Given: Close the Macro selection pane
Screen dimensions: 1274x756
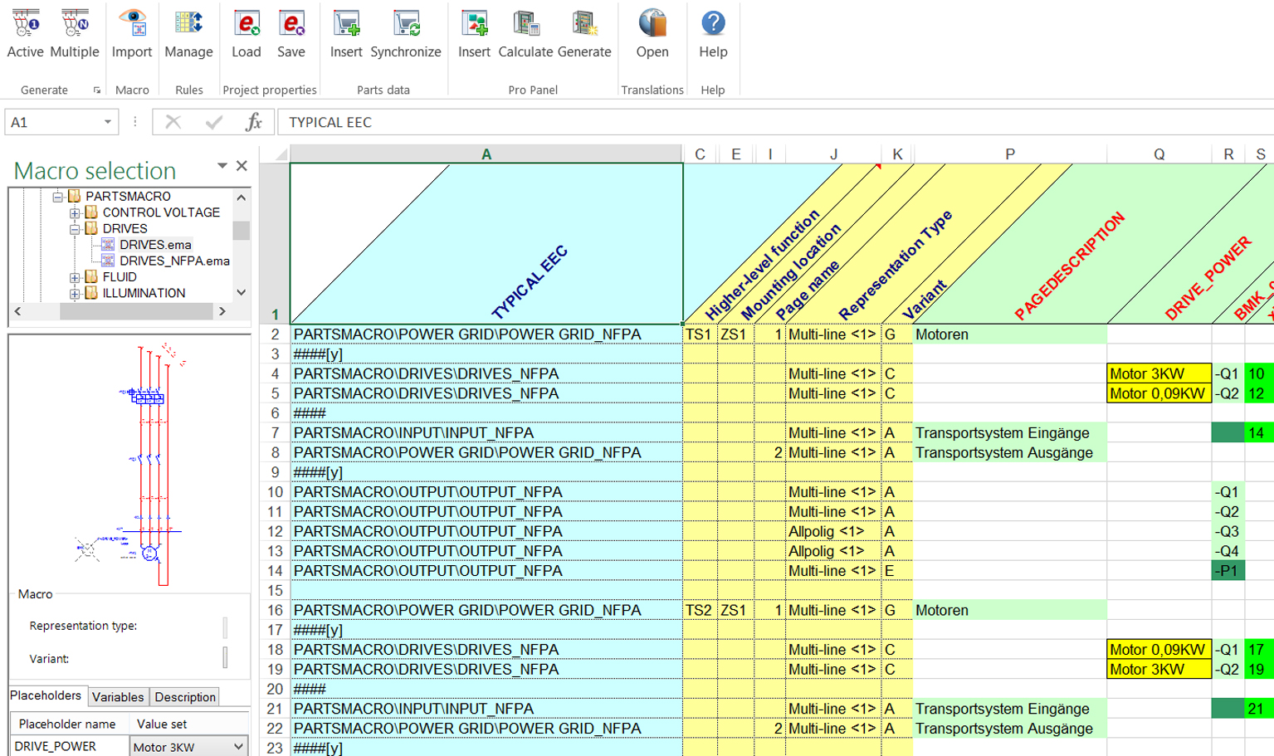Looking at the screenshot, I should coord(242,166).
